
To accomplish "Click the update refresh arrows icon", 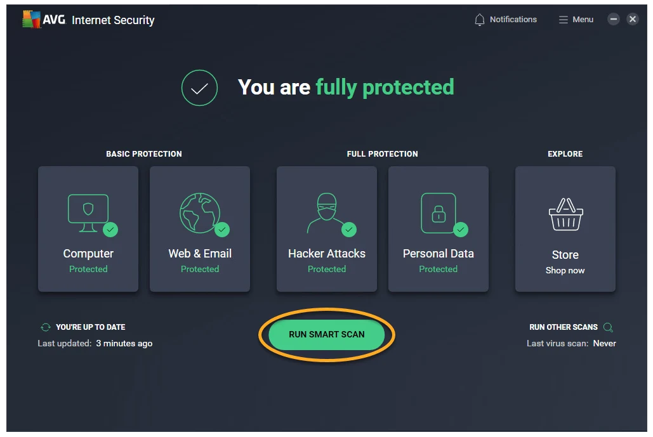I will click(x=46, y=327).
